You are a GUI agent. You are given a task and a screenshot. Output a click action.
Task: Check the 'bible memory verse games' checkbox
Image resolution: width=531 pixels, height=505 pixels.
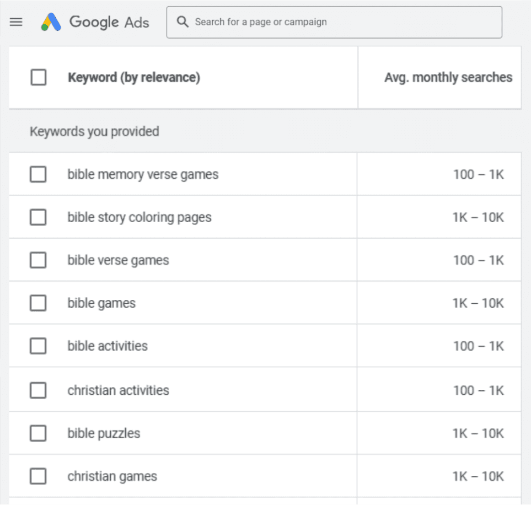[38, 174]
